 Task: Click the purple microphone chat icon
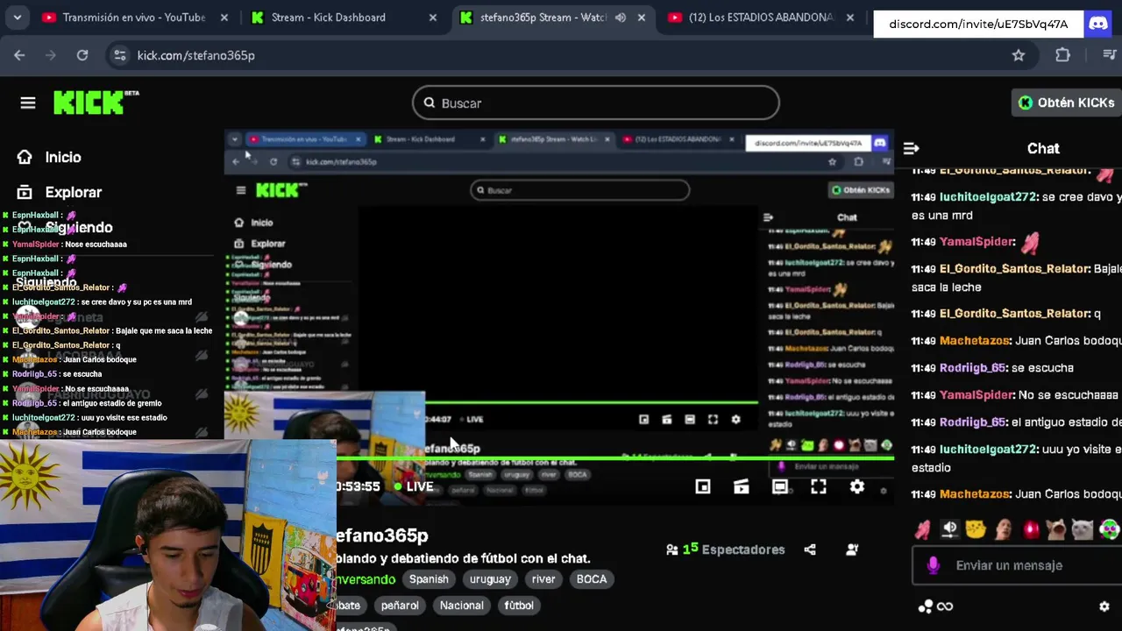pyautogui.click(x=934, y=565)
